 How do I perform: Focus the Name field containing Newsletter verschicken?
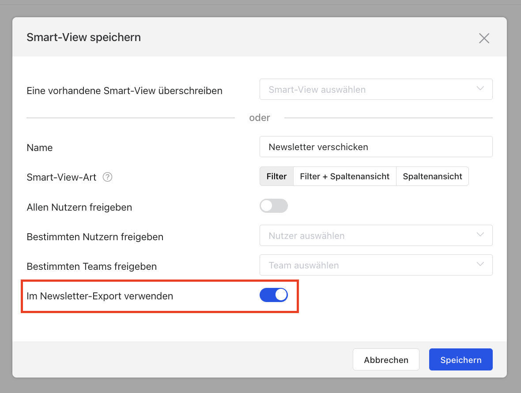[x=375, y=147]
